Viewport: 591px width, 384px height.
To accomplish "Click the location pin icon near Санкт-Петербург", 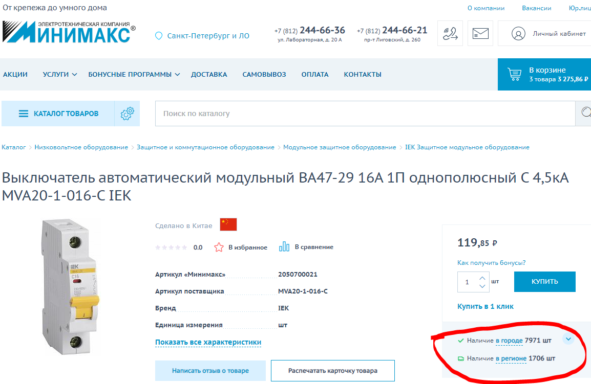I will tap(159, 36).
